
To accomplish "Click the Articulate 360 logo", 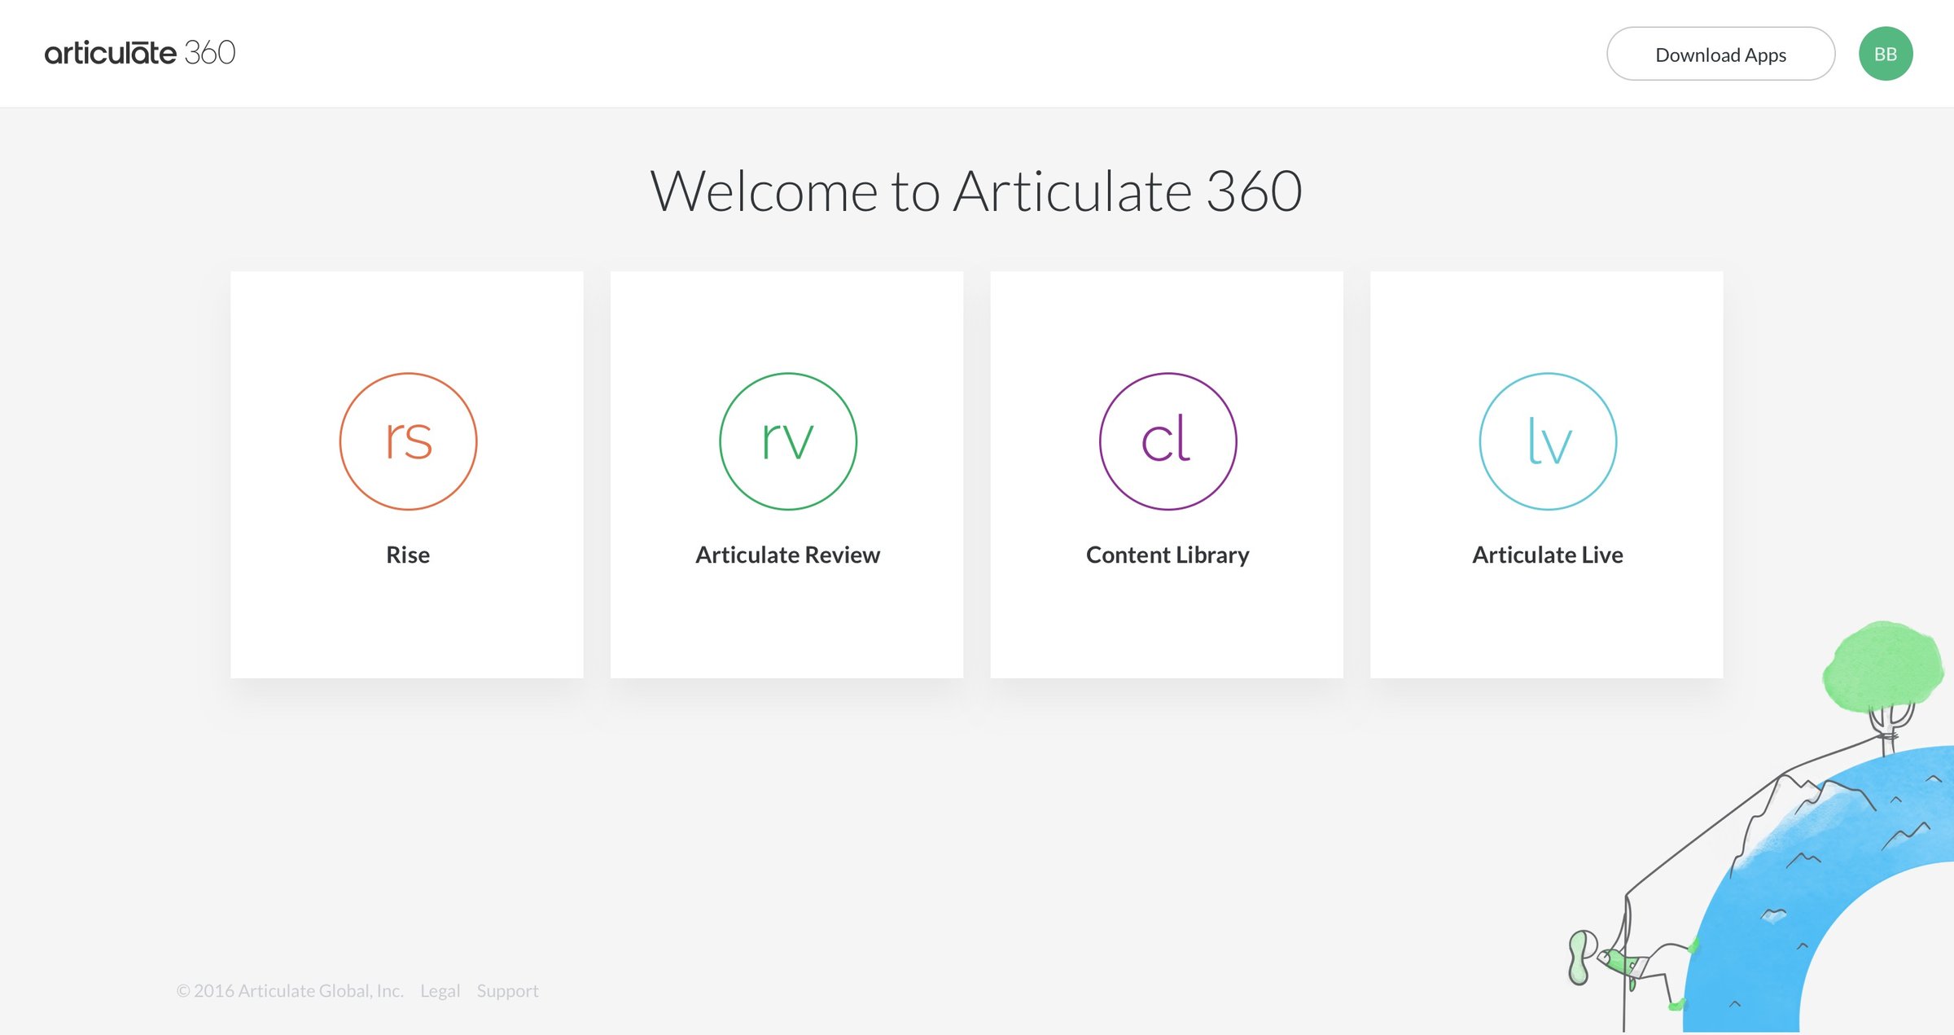I will [x=140, y=53].
